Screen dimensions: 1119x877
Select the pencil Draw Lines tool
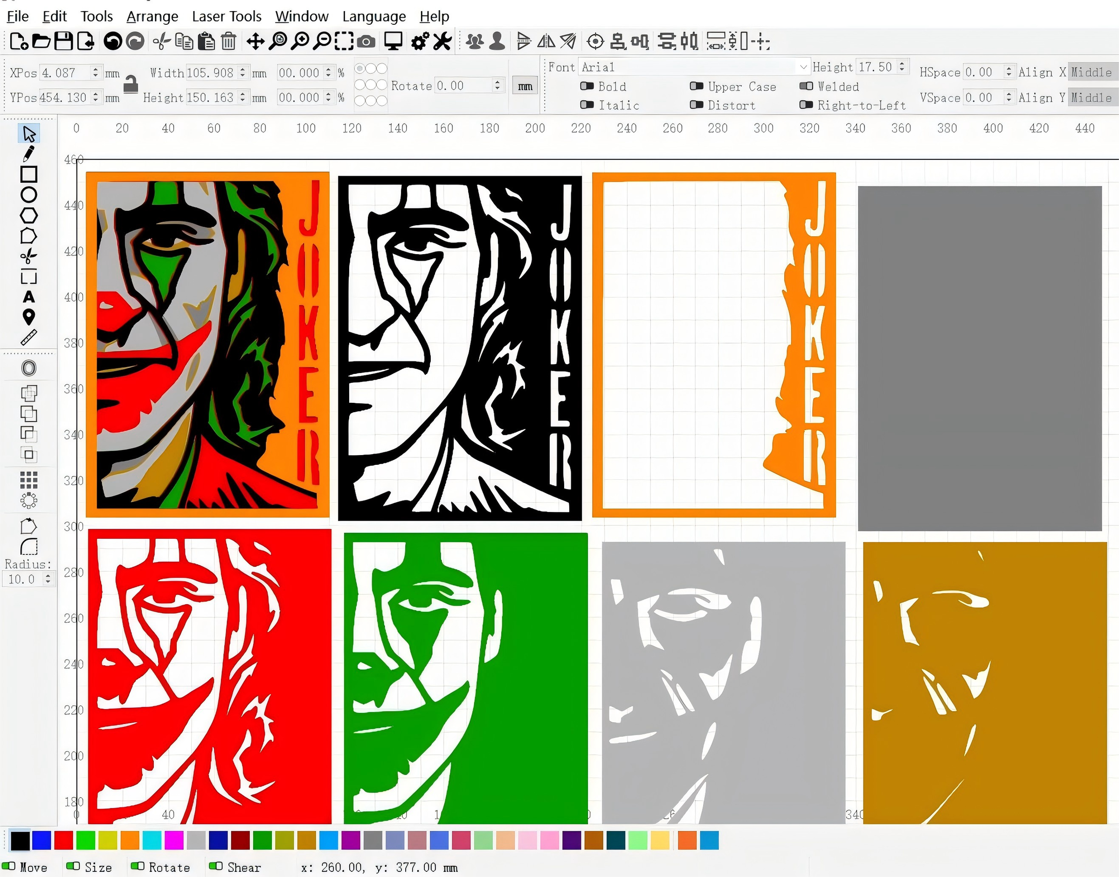[29, 153]
